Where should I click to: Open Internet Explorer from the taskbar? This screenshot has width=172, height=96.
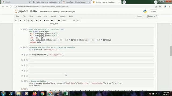[x=11, y=94]
